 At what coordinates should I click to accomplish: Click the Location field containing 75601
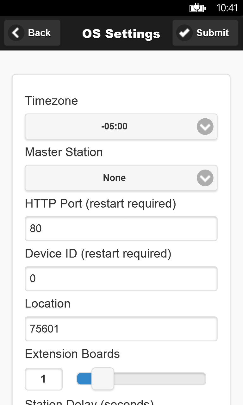[x=121, y=329]
